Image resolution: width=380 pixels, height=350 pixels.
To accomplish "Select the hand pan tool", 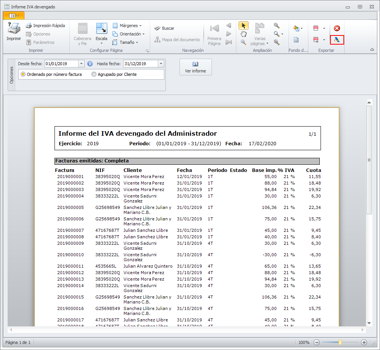I will [x=244, y=34].
